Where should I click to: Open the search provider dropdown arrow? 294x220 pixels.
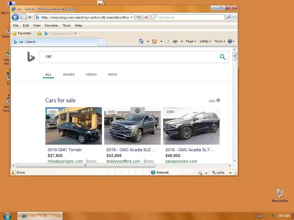pyautogui.click(x=234, y=17)
